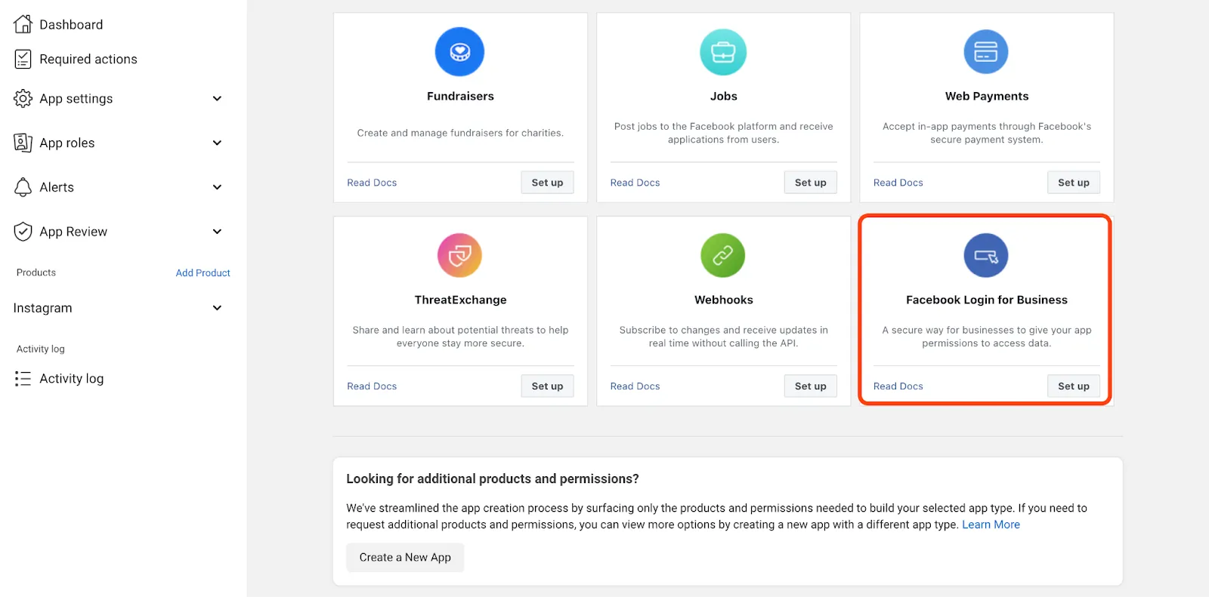Open Read Docs for Jobs
Viewport: 1209px width, 597px height.
click(x=635, y=183)
